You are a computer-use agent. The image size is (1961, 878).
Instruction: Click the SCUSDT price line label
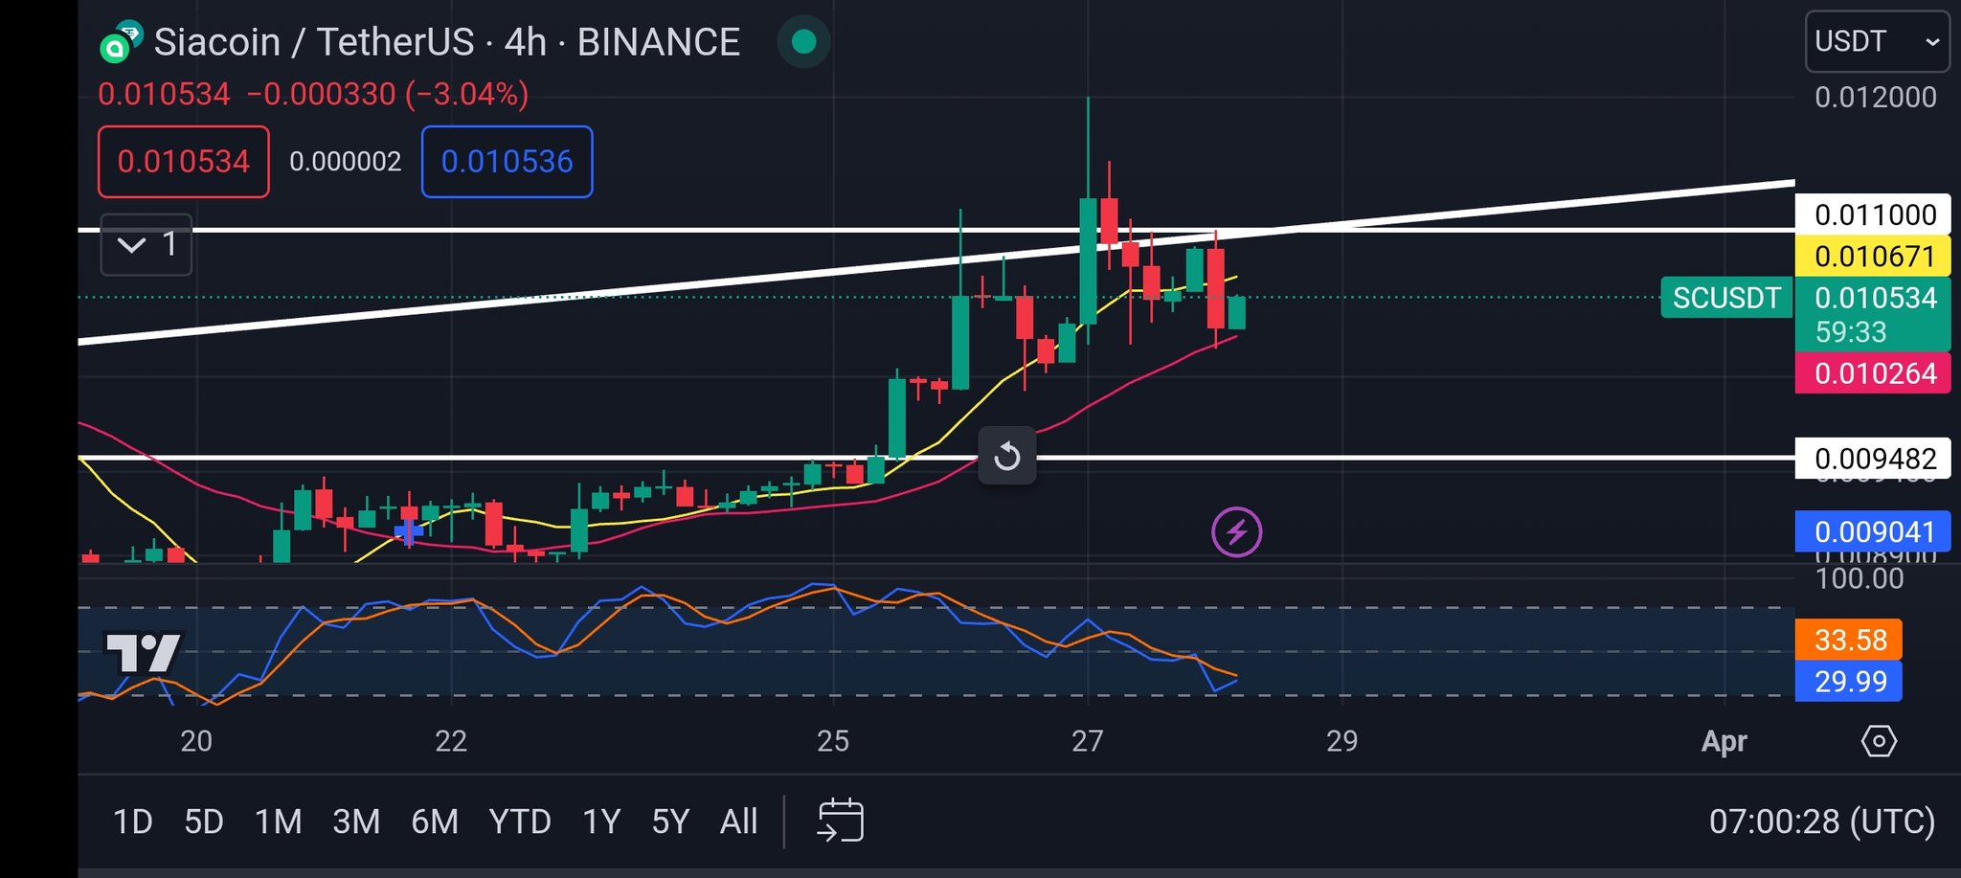tap(1726, 298)
